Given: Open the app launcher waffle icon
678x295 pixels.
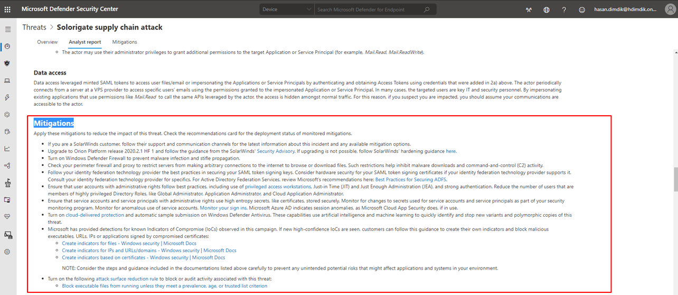Looking at the screenshot, I should 7,9.
